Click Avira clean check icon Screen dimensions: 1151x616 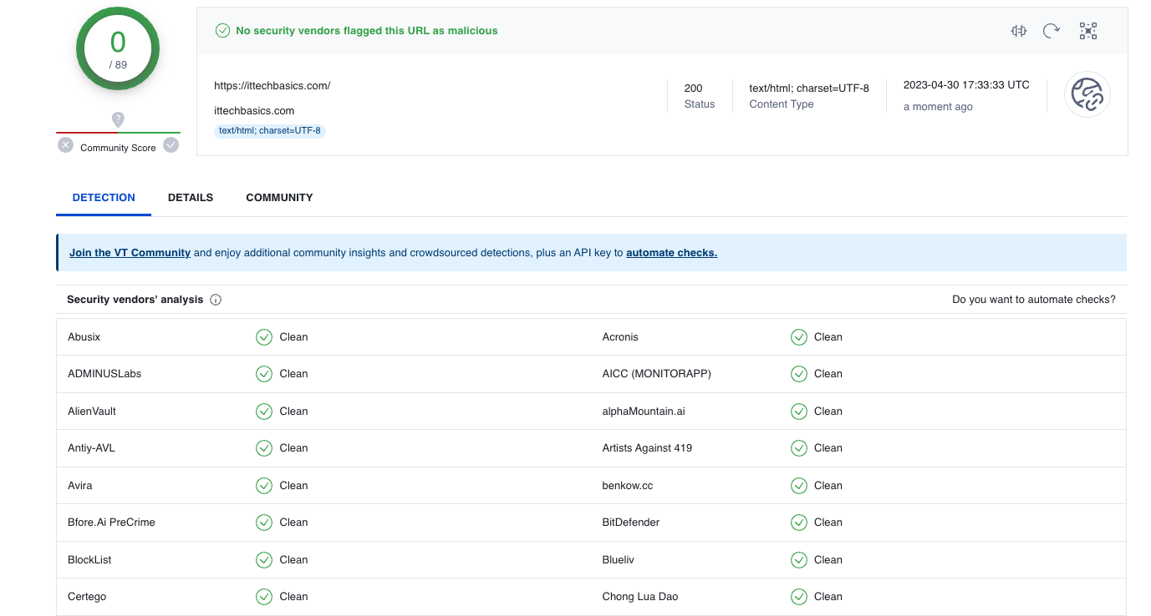[264, 486]
